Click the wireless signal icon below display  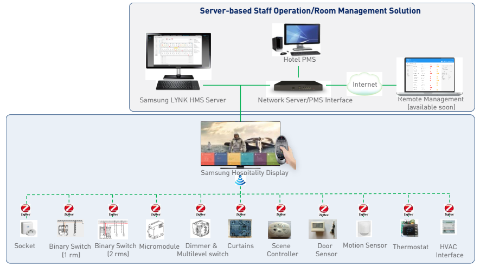(x=240, y=182)
